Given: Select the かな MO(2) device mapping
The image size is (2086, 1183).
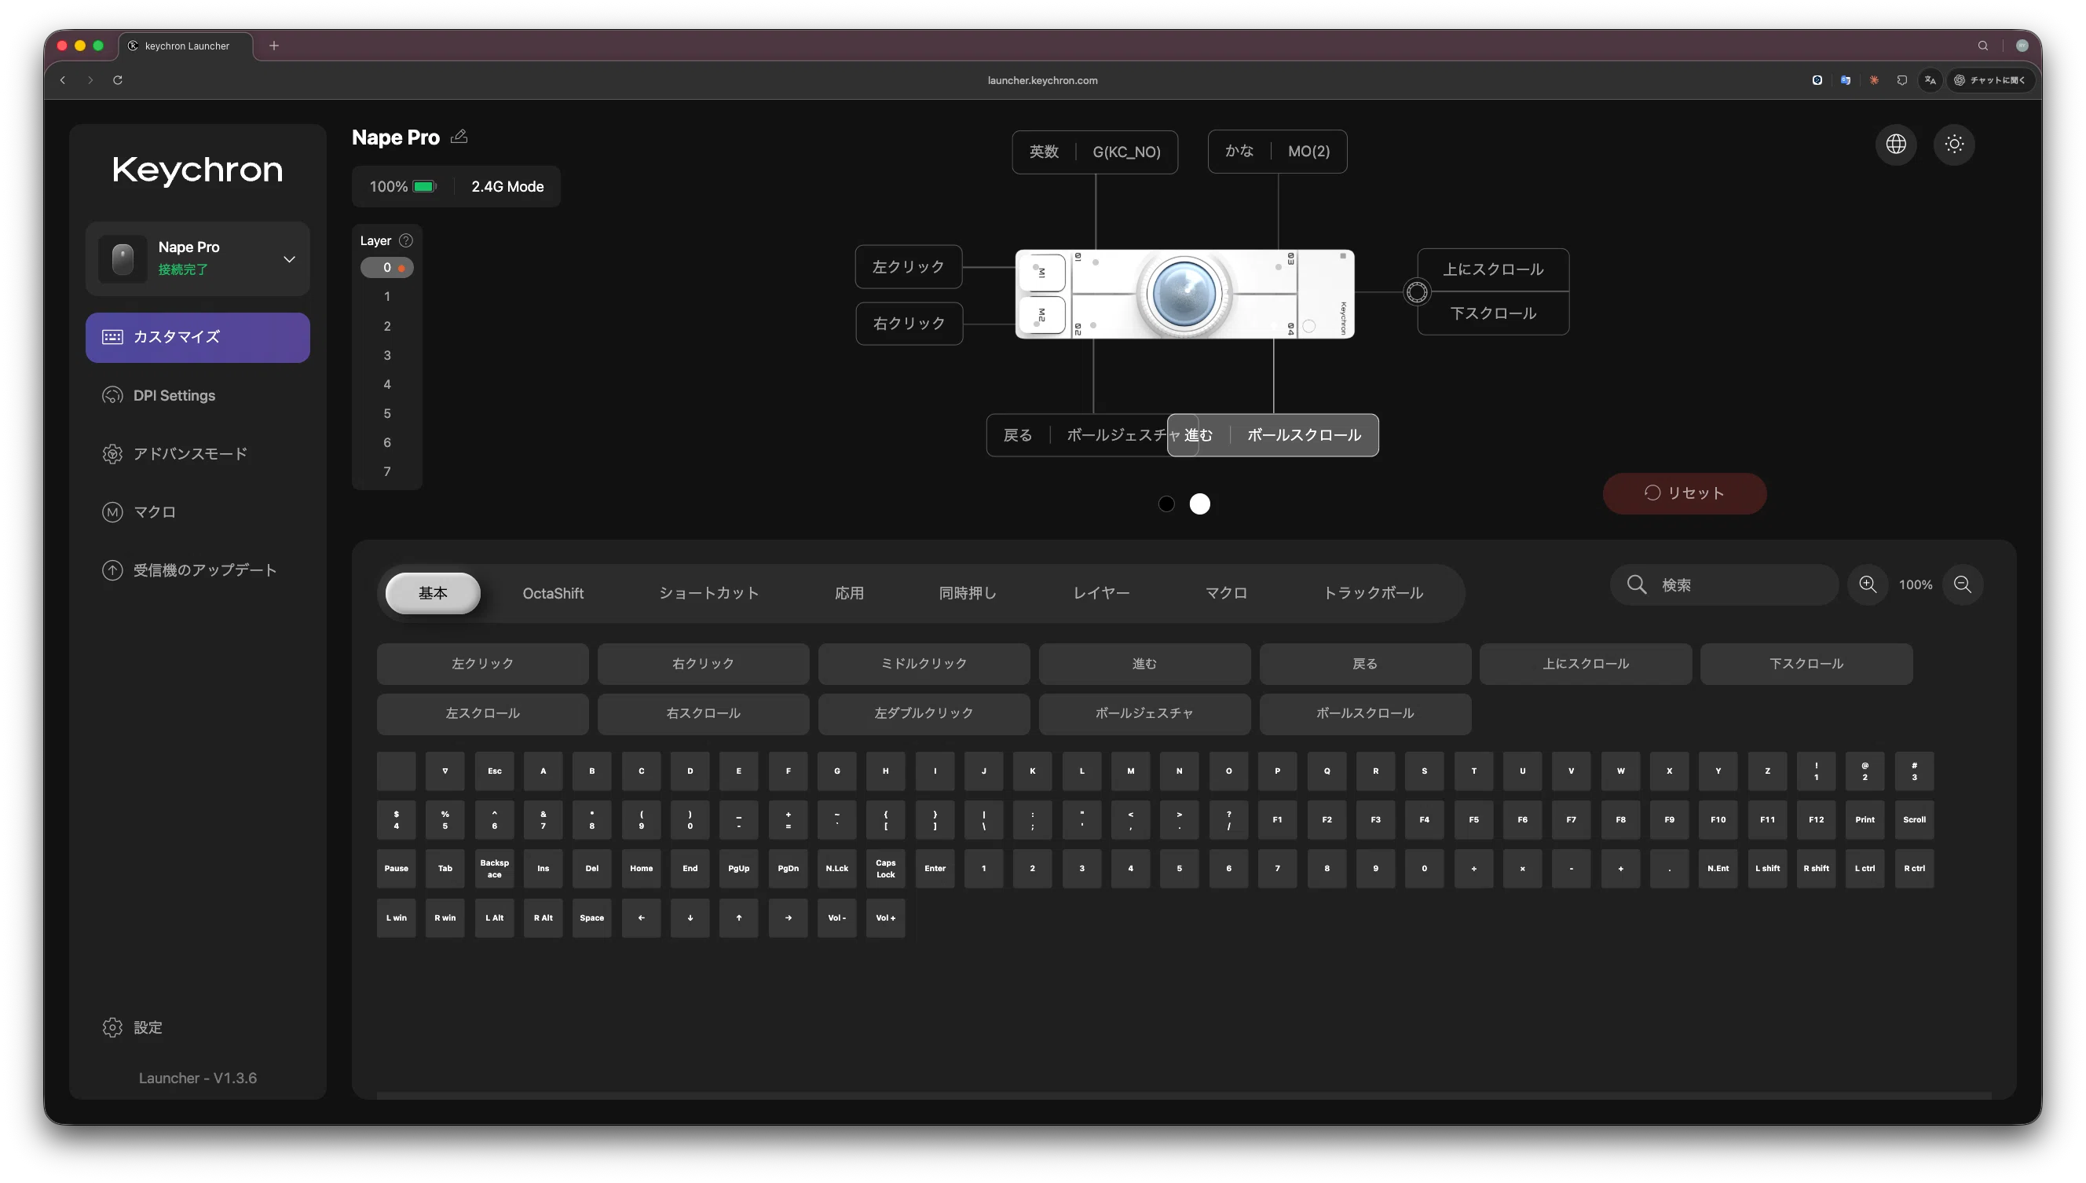Looking at the screenshot, I should (1277, 151).
